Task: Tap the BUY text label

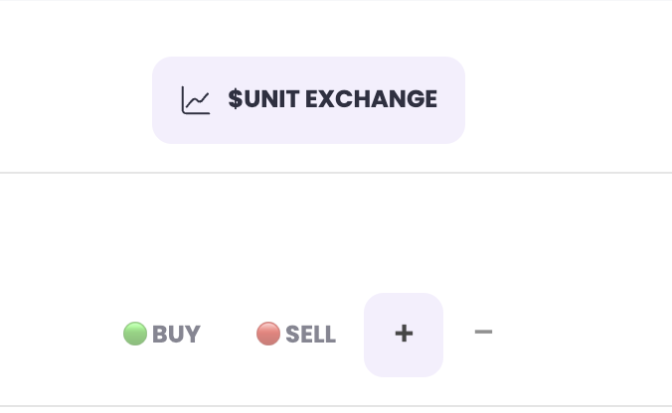Action: point(177,335)
